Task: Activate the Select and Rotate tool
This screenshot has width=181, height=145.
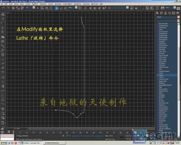Action: [x=61, y=8]
